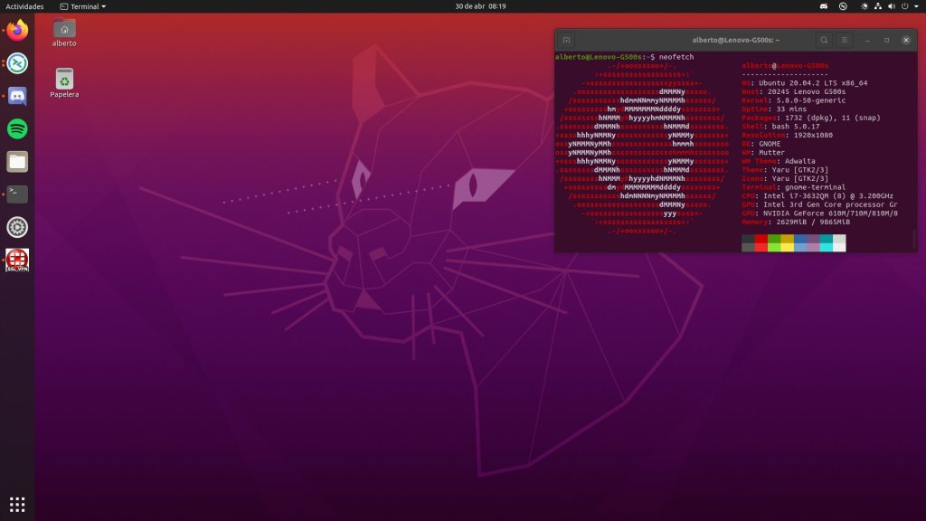The image size is (926, 521).
Task: Open the Actividades overview
Action: pyautogui.click(x=25, y=6)
